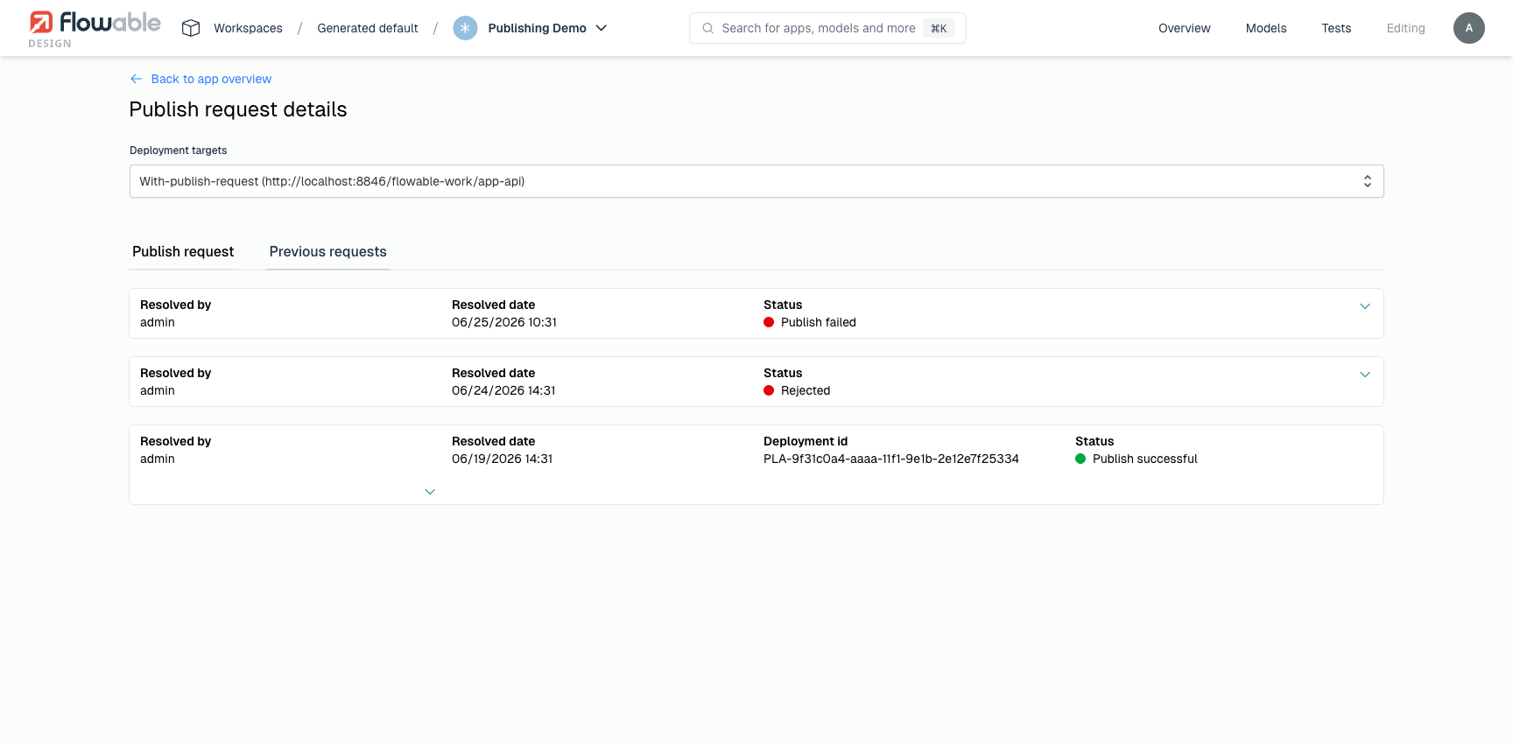Click resolved date 06/25/2026 10:31
The height and width of the screenshot is (743, 1513).
point(504,322)
